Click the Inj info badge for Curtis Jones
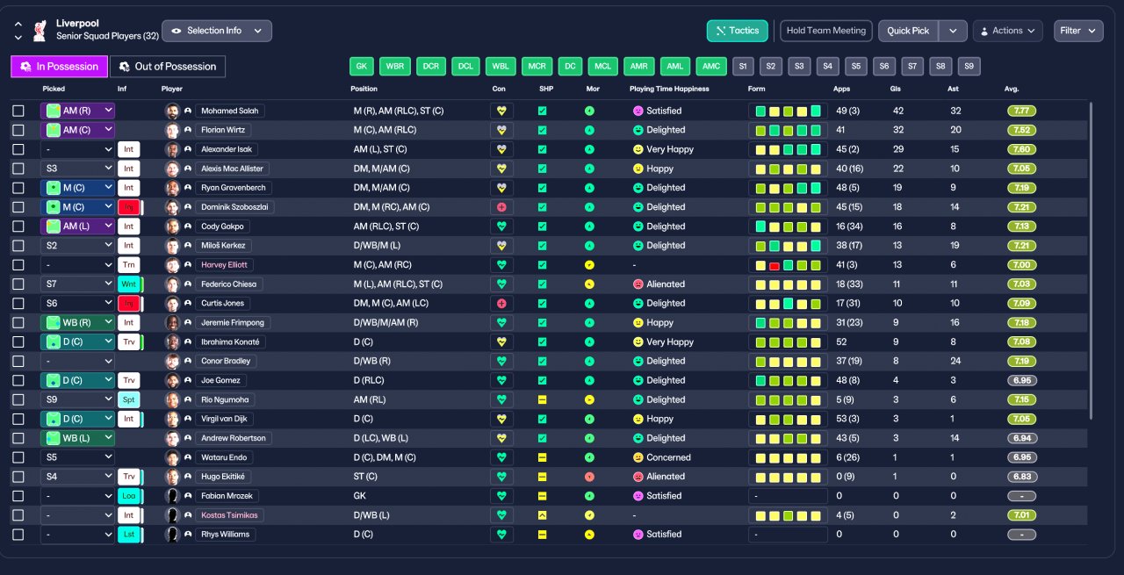This screenshot has width=1124, height=575. coord(129,304)
